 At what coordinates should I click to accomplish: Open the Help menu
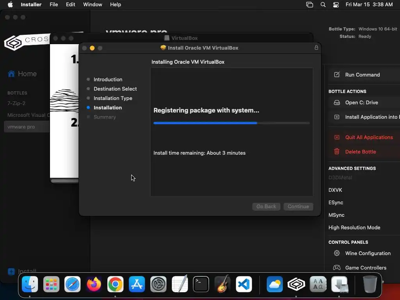click(116, 5)
